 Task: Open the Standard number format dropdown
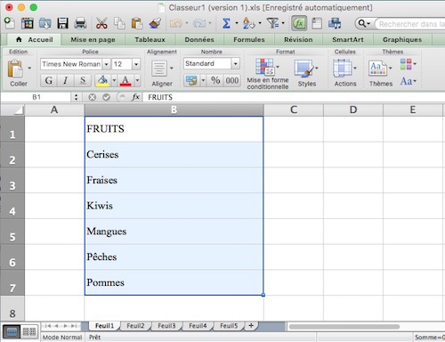[235, 63]
